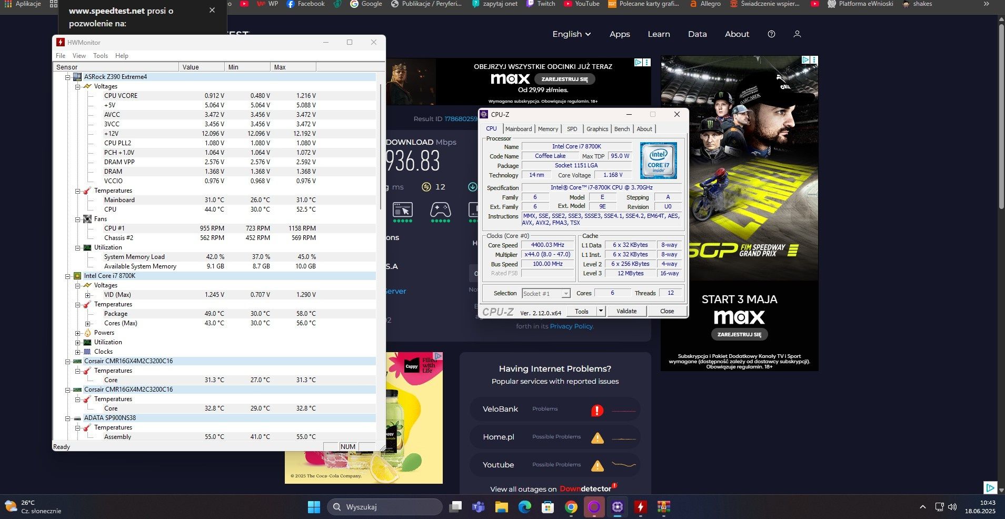
Task: Open Facebook bookmark
Action: coord(305,4)
